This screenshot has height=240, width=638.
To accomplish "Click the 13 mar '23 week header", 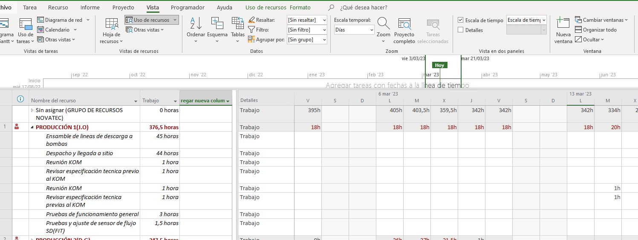I will [x=580, y=94].
